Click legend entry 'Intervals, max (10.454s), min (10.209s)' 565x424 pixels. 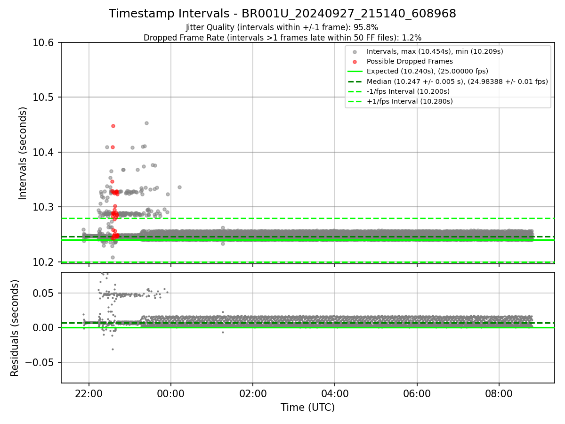click(x=435, y=51)
